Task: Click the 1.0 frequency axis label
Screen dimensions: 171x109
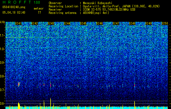Action: 2,49
